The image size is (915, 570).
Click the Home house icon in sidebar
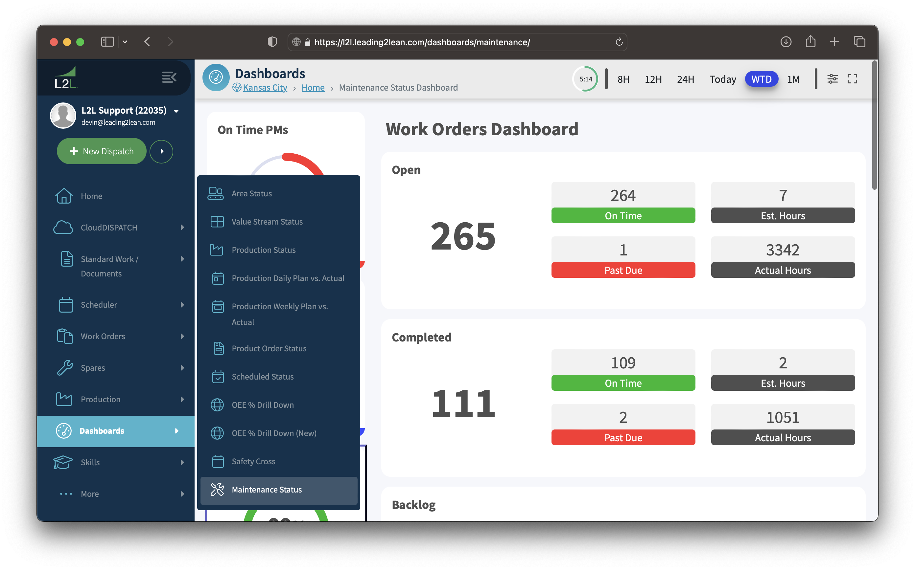tap(64, 196)
